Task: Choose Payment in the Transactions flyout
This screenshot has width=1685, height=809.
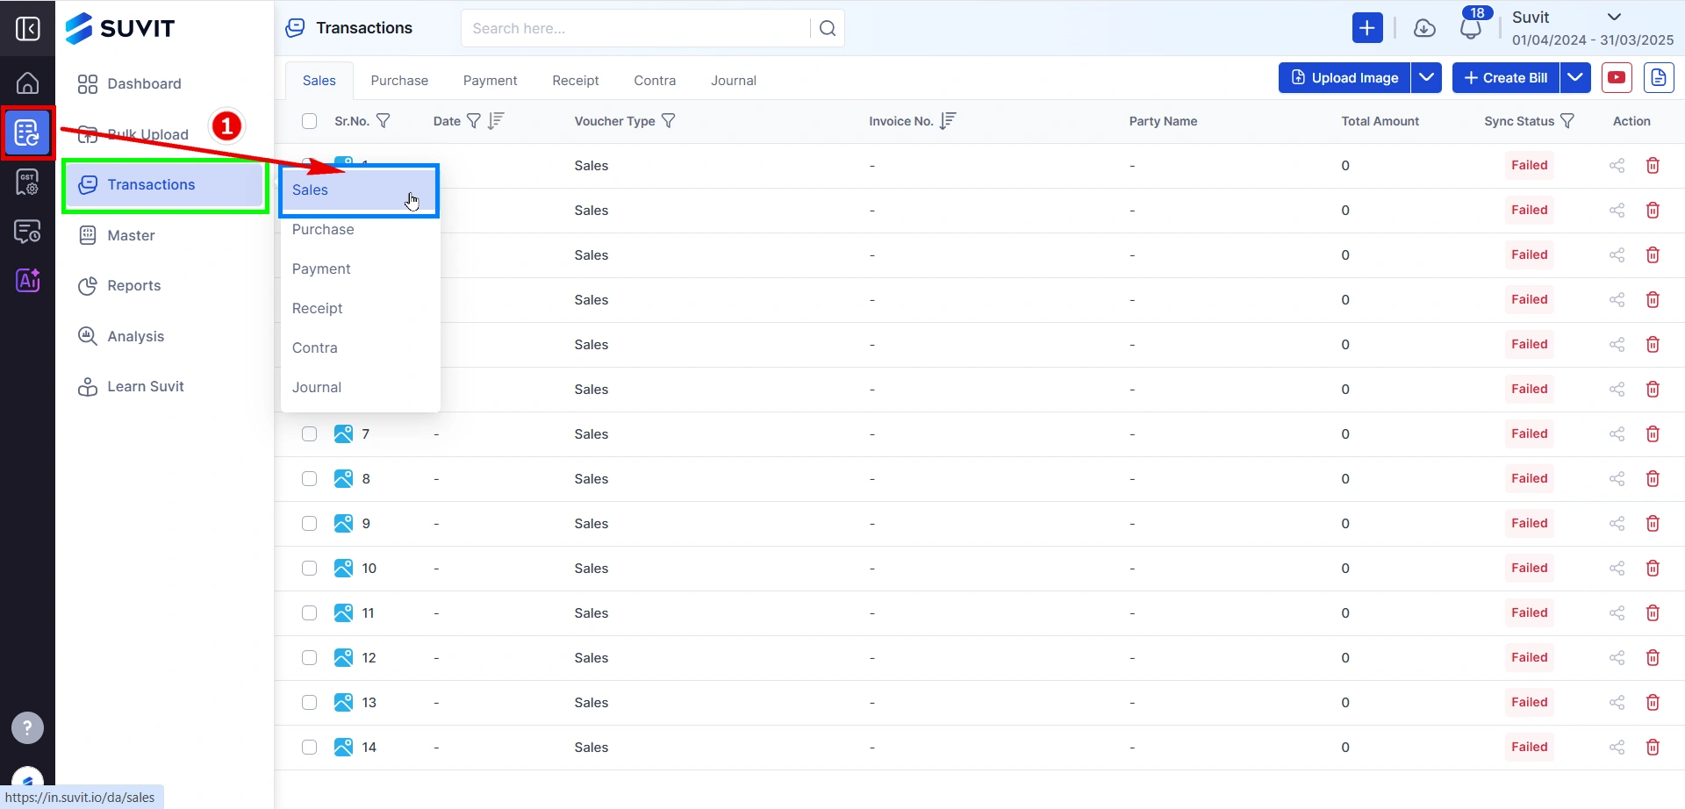Action: point(359,269)
